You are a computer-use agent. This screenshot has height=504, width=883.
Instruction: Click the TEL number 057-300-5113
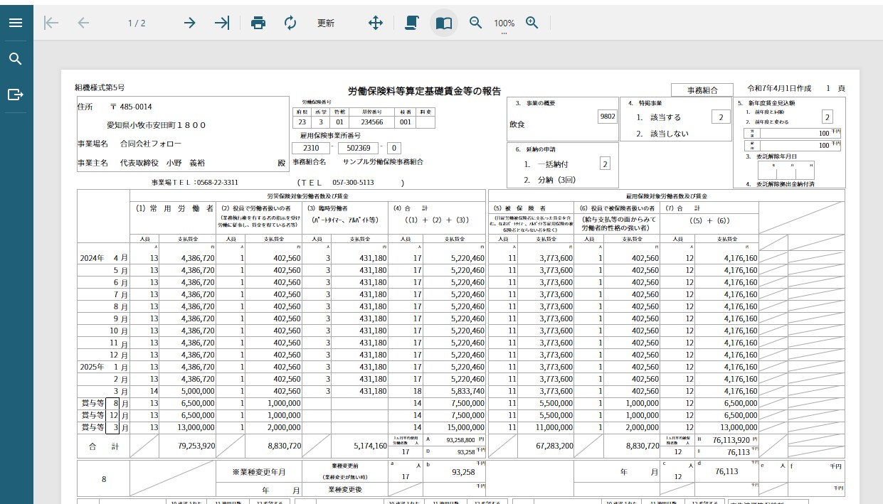coord(353,183)
